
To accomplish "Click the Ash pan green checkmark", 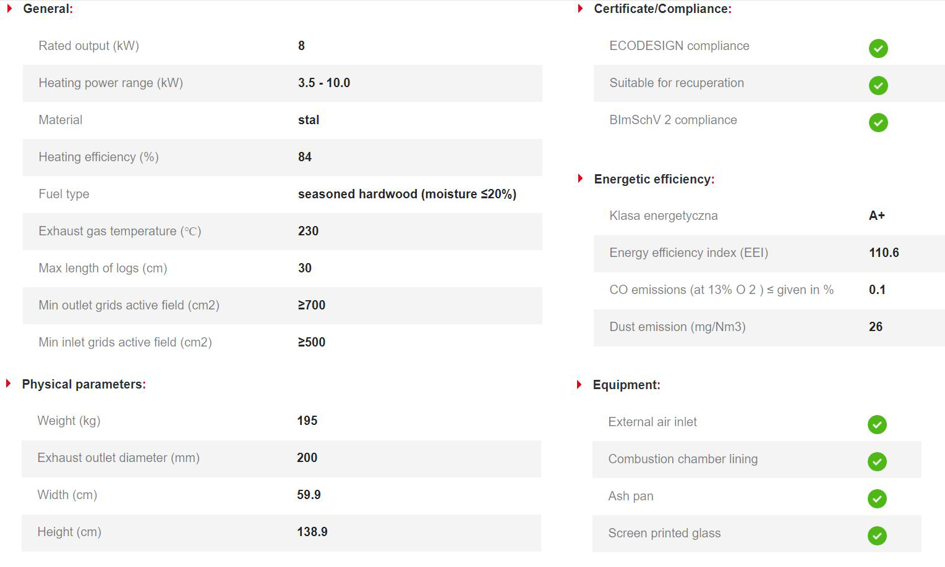I will click(x=877, y=498).
